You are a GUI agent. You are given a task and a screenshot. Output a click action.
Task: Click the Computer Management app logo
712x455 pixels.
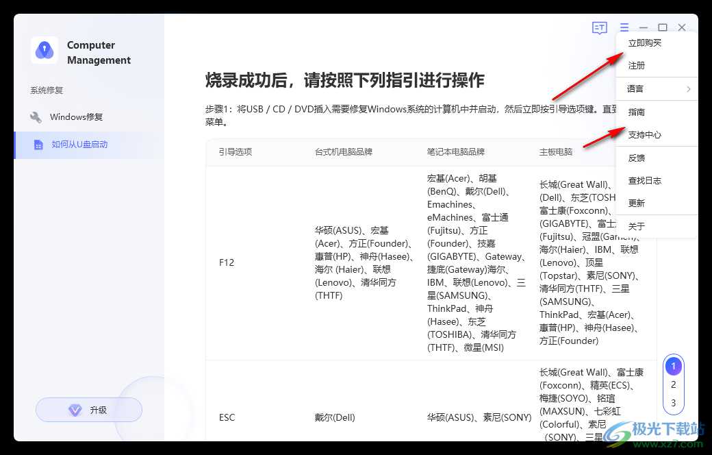44,50
